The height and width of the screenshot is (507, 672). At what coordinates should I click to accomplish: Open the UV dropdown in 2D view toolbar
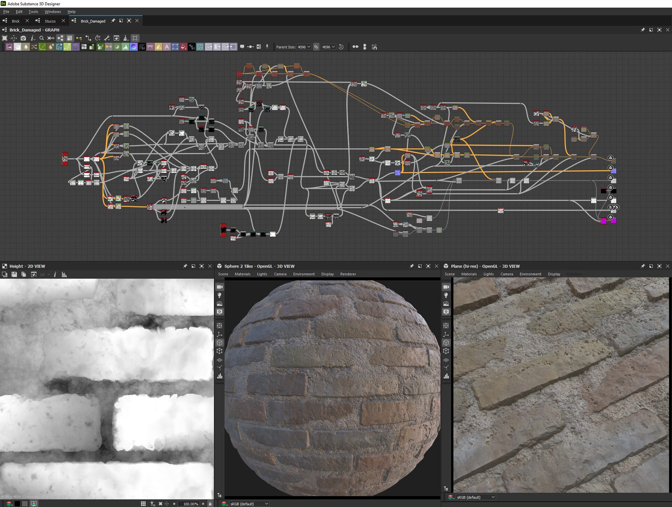[x=45, y=274]
